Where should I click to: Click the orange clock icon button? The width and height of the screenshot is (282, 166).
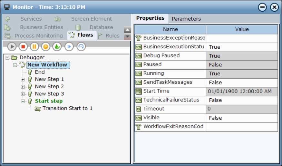click(46, 47)
